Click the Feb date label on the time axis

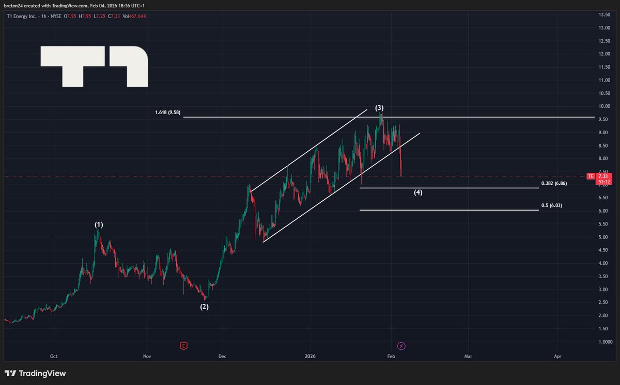[x=391, y=356]
